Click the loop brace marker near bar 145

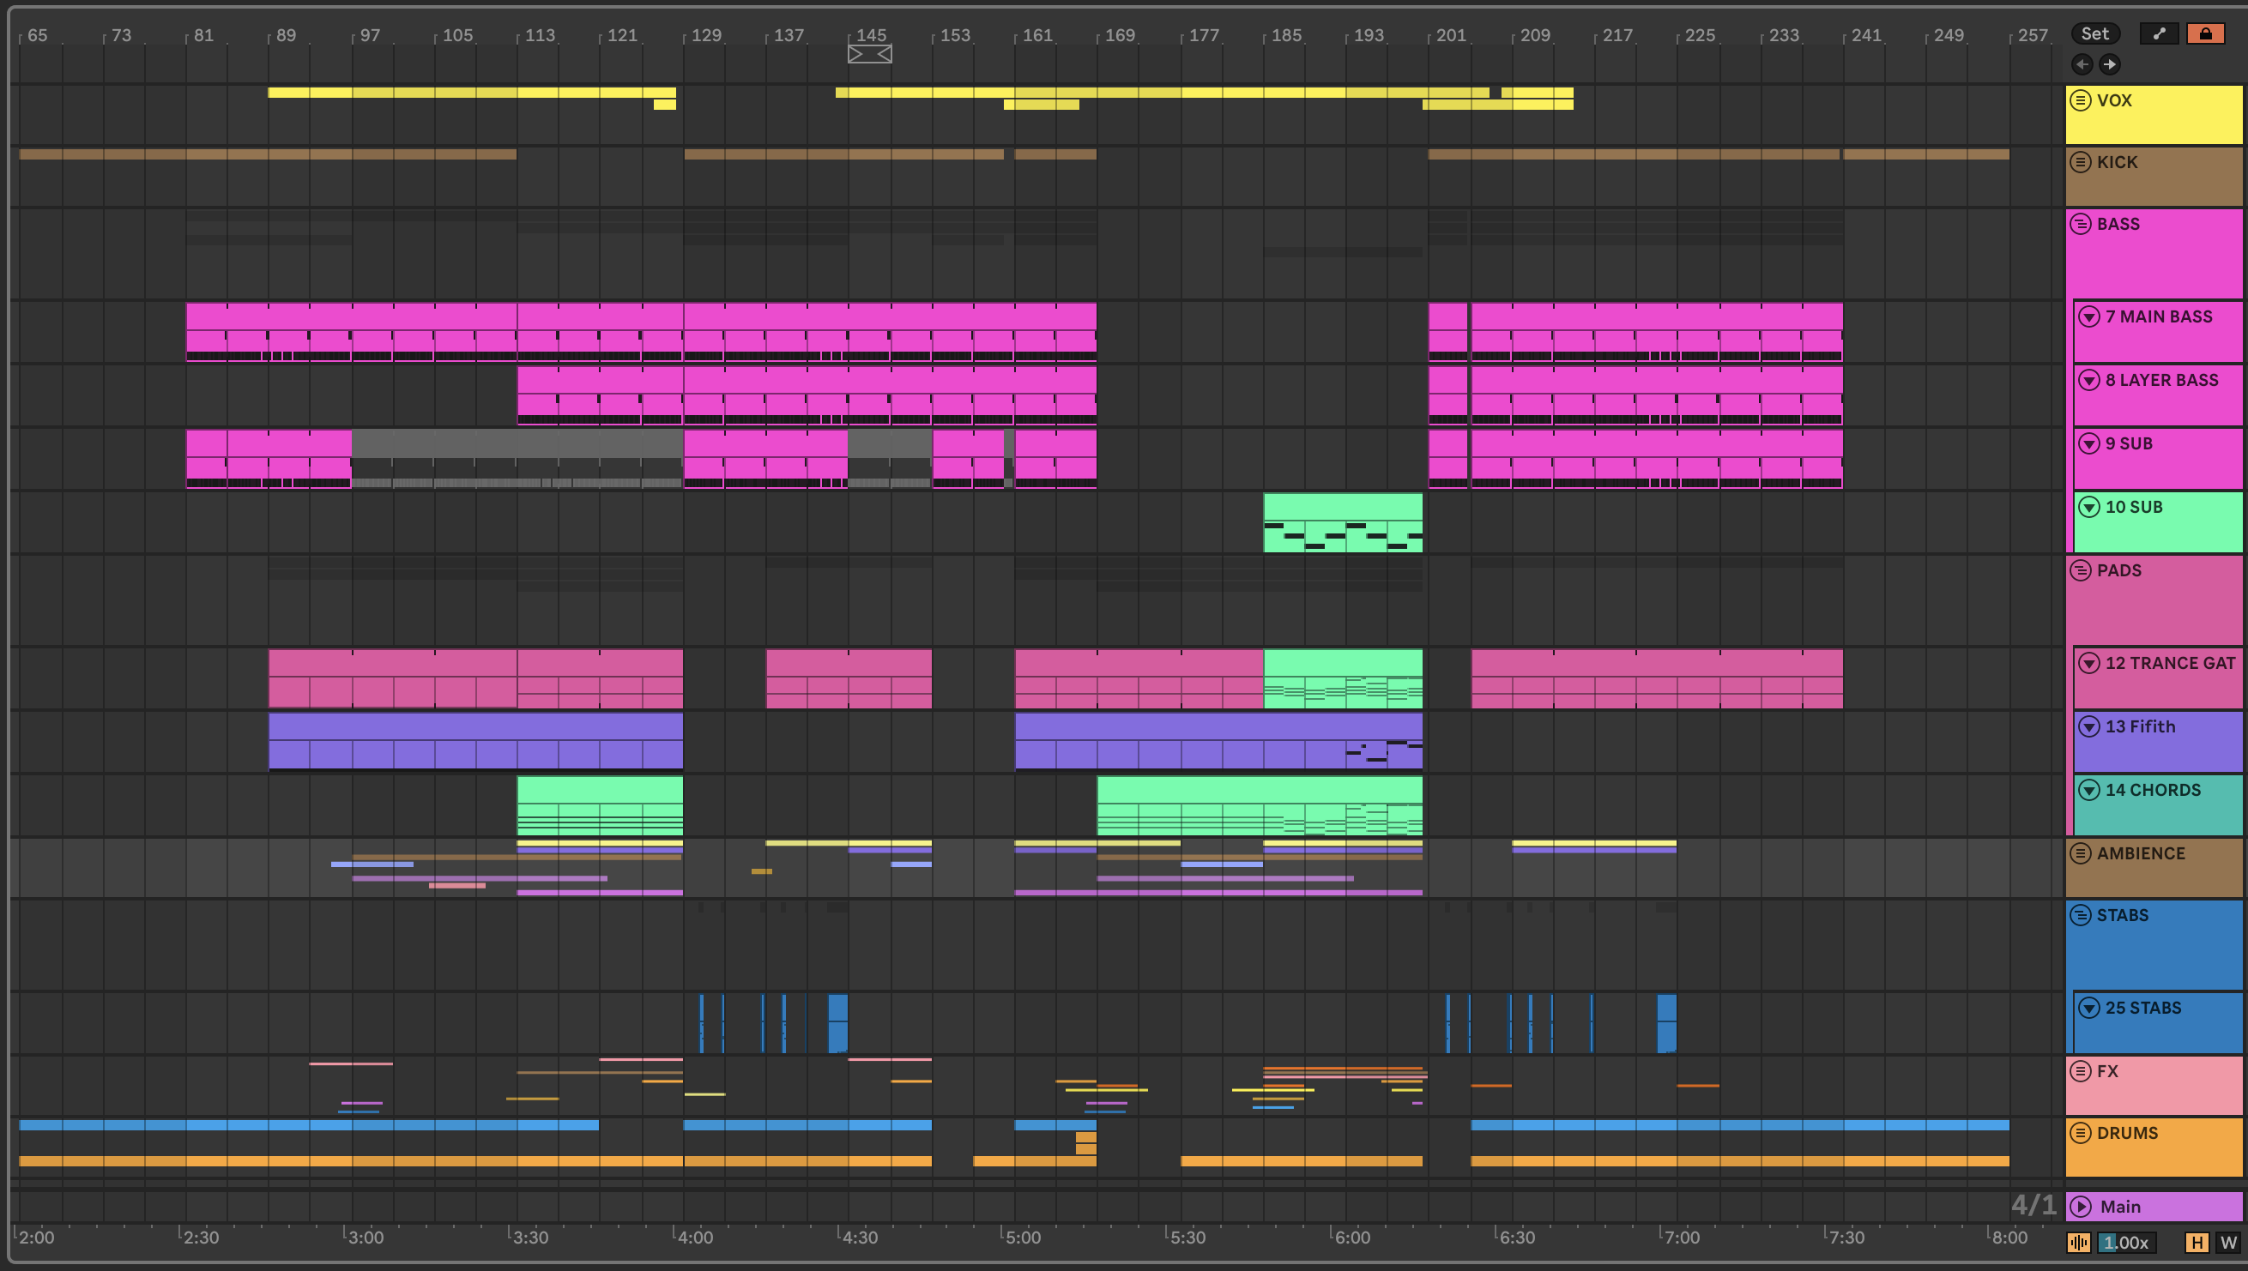pos(869,54)
